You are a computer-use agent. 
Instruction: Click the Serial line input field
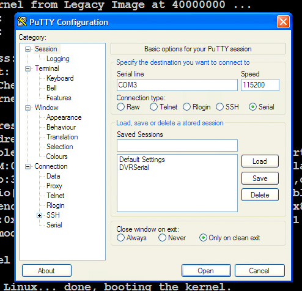177,85
